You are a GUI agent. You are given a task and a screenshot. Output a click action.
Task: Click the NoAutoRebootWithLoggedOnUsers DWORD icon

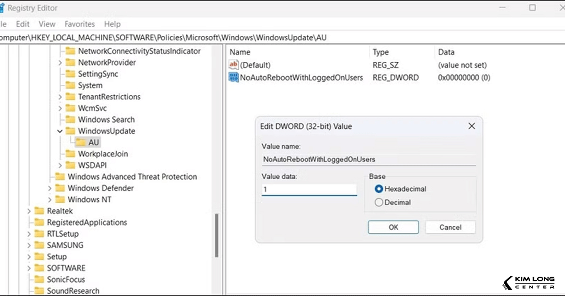click(234, 77)
